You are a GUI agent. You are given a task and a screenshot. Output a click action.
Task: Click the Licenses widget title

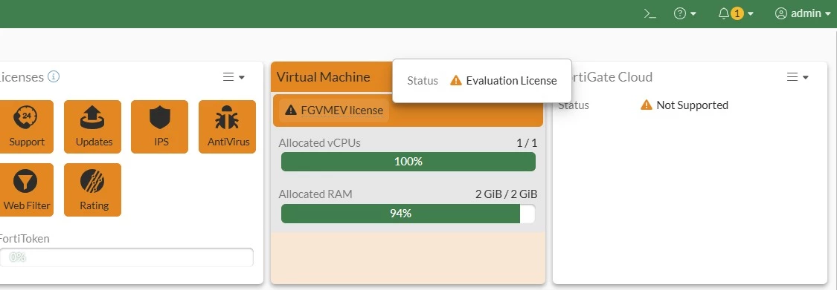click(x=22, y=77)
